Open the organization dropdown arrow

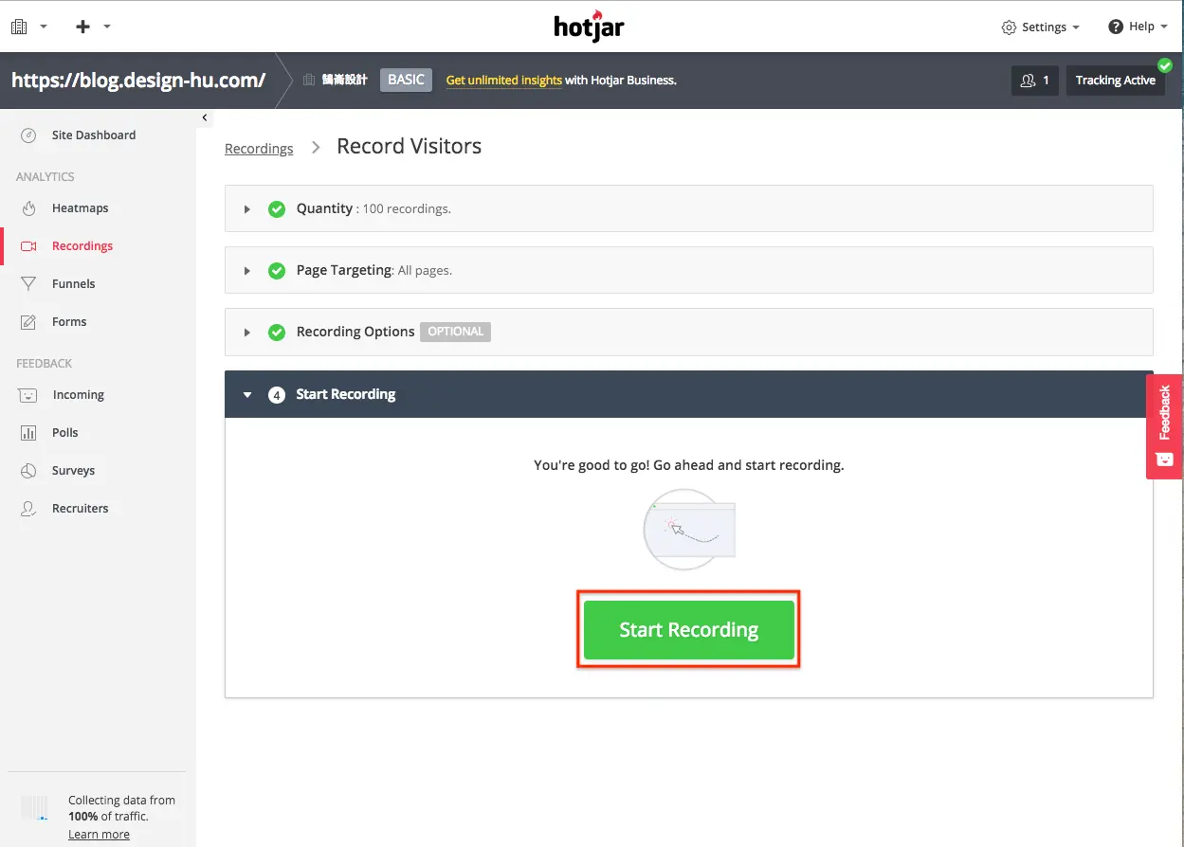(x=44, y=27)
